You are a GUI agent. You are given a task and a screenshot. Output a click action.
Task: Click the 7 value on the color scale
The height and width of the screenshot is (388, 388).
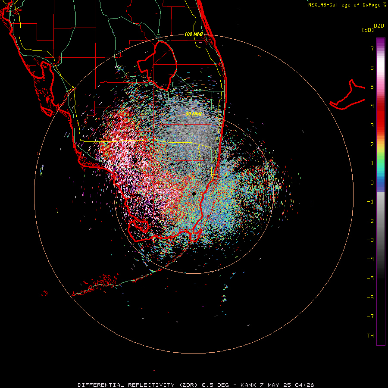[372, 48]
